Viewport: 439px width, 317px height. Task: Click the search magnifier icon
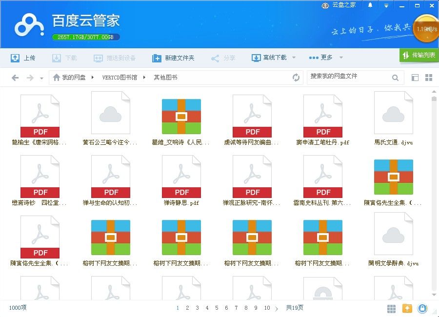click(395, 78)
